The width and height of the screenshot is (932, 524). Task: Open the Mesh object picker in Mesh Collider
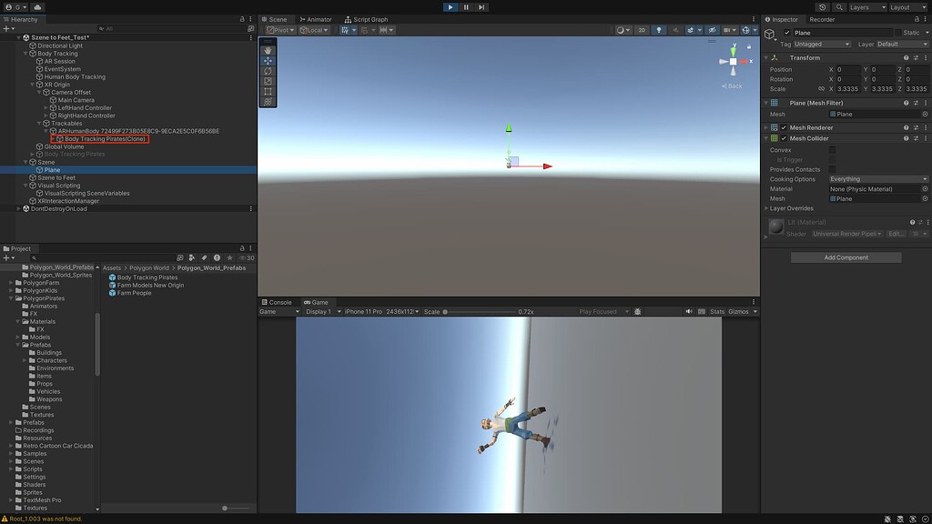[x=926, y=198]
